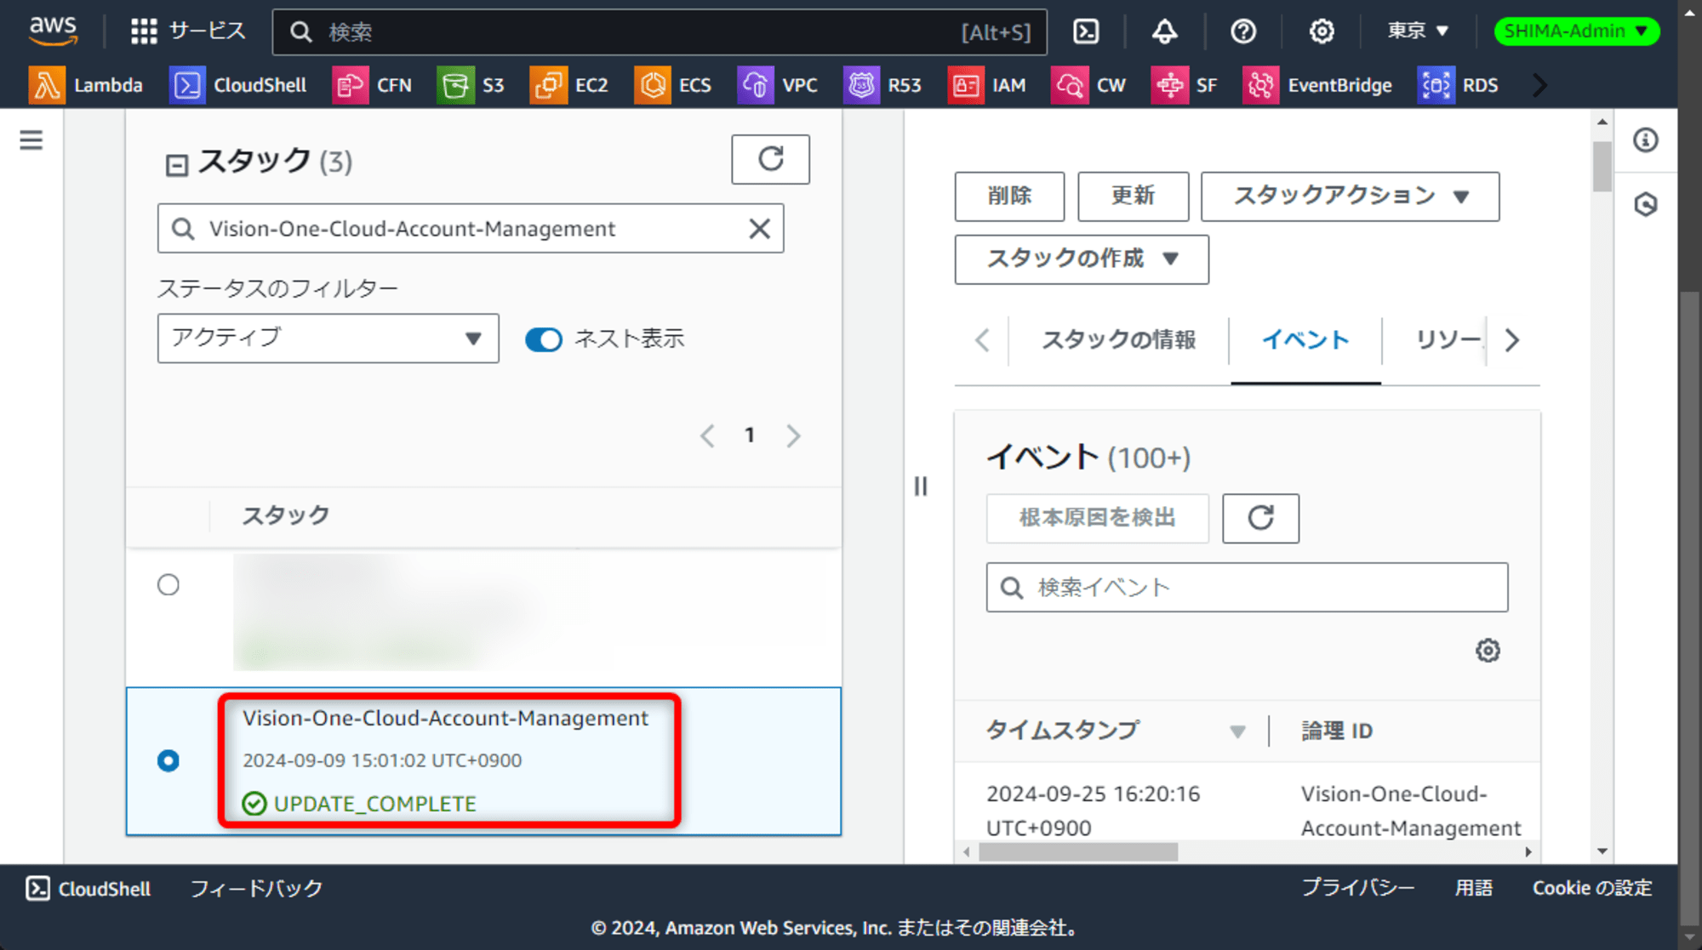This screenshot has width=1702, height=950.
Task: Switch to スタックの情報 tab
Action: 1118,340
